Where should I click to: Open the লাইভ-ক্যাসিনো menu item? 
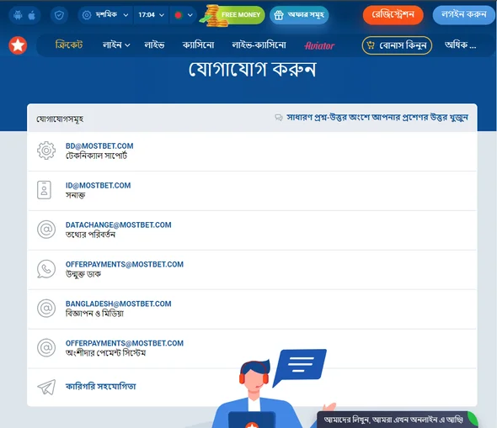click(x=259, y=45)
